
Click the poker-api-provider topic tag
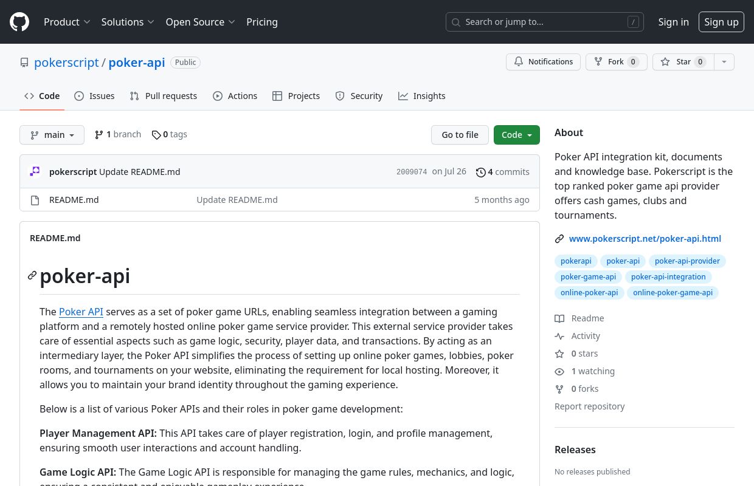click(687, 261)
